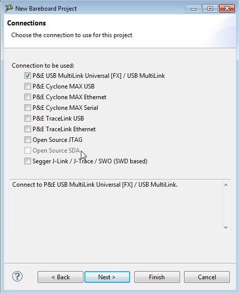
Task: Check the Open Source JTAG option
Action: 27,139
